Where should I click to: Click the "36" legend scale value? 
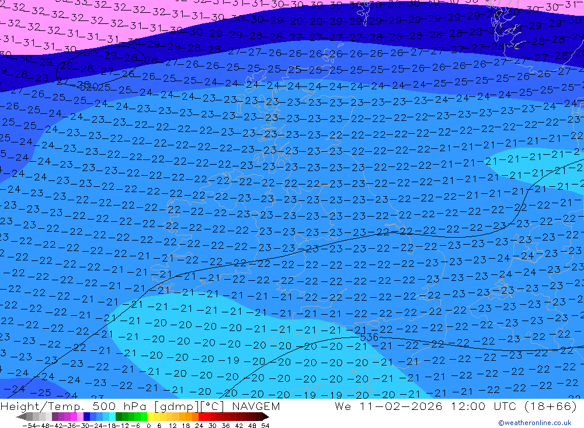(225, 426)
